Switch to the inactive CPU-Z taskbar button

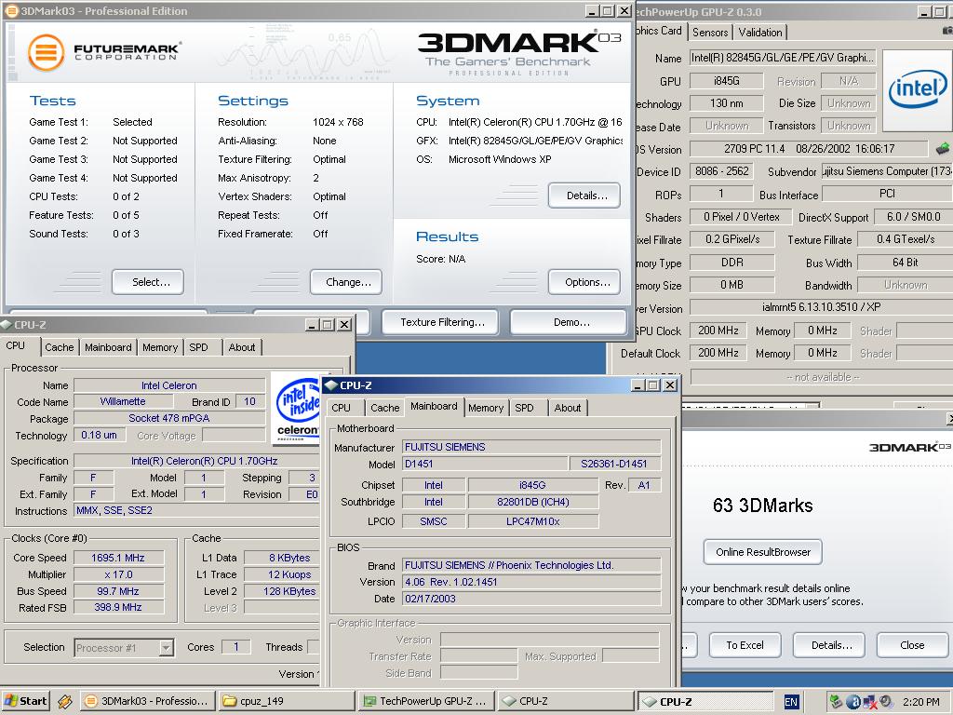(565, 701)
